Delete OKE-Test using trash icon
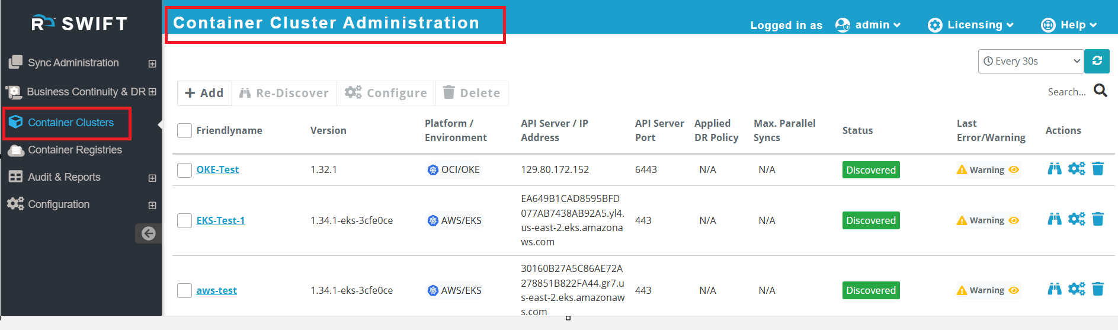 click(x=1098, y=169)
